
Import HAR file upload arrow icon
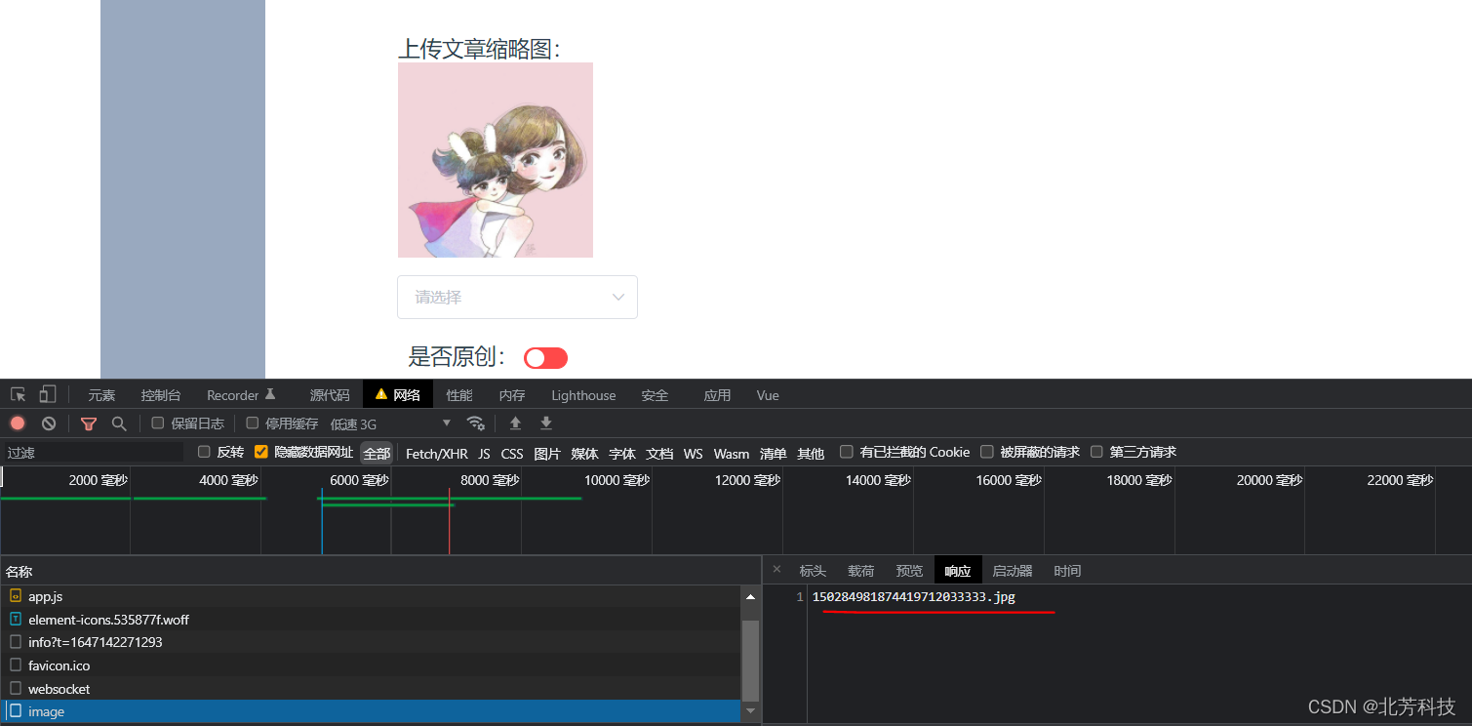click(516, 423)
